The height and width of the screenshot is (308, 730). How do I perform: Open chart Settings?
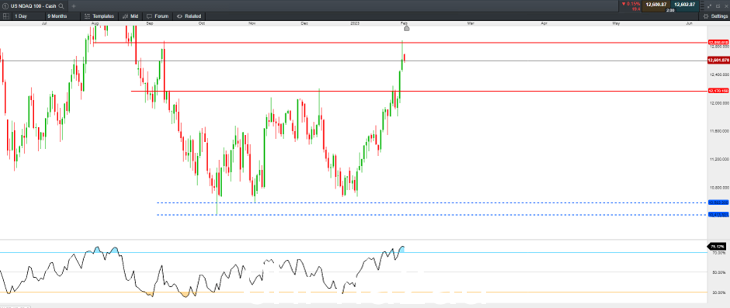coord(715,16)
